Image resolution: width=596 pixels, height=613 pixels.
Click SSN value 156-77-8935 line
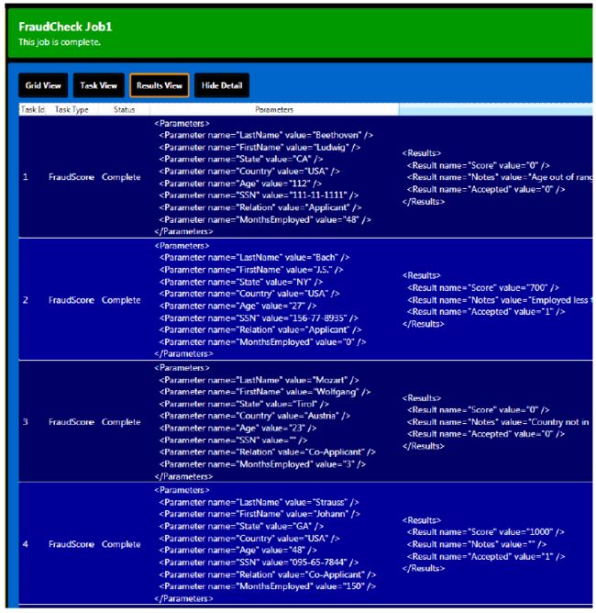[259, 318]
